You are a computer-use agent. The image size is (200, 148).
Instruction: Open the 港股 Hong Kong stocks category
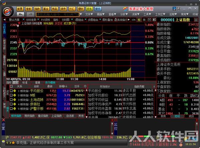coord(29,9)
